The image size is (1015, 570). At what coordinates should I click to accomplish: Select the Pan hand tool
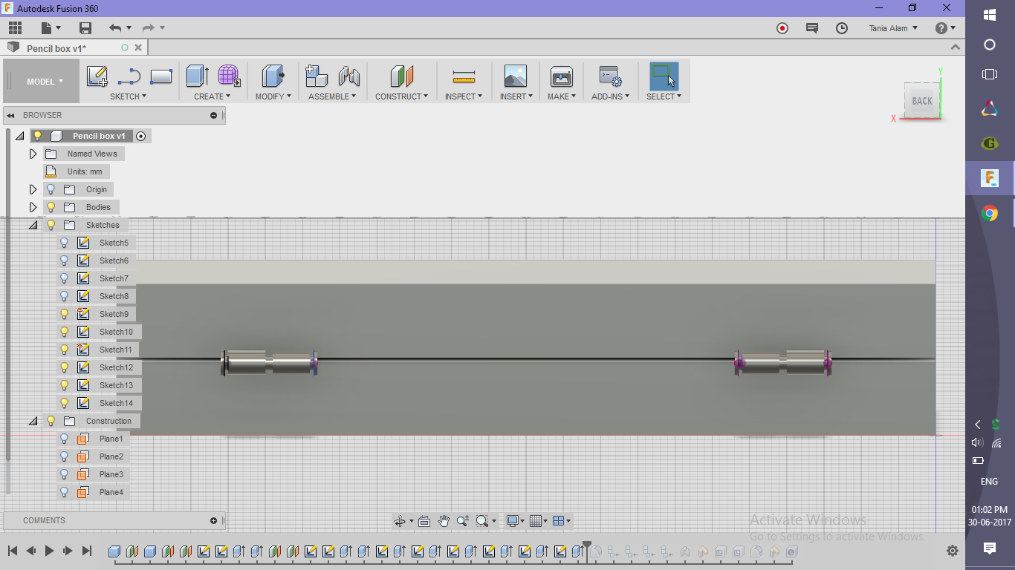(x=444, y=521)
